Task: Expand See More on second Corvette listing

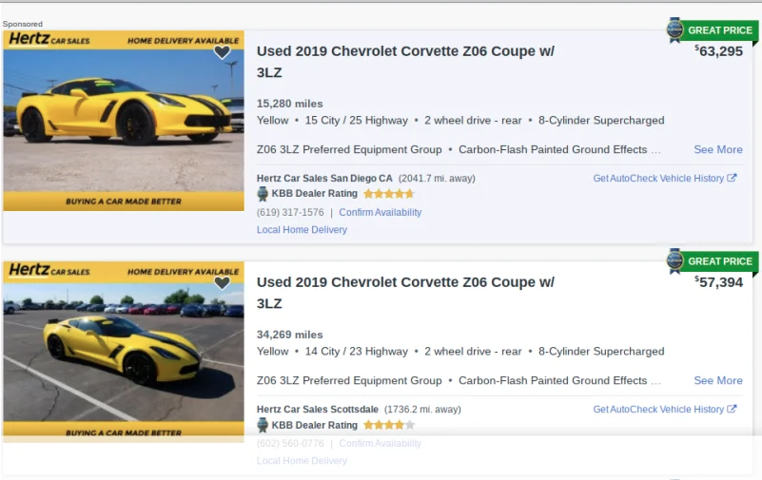Action: coord(717,380)
